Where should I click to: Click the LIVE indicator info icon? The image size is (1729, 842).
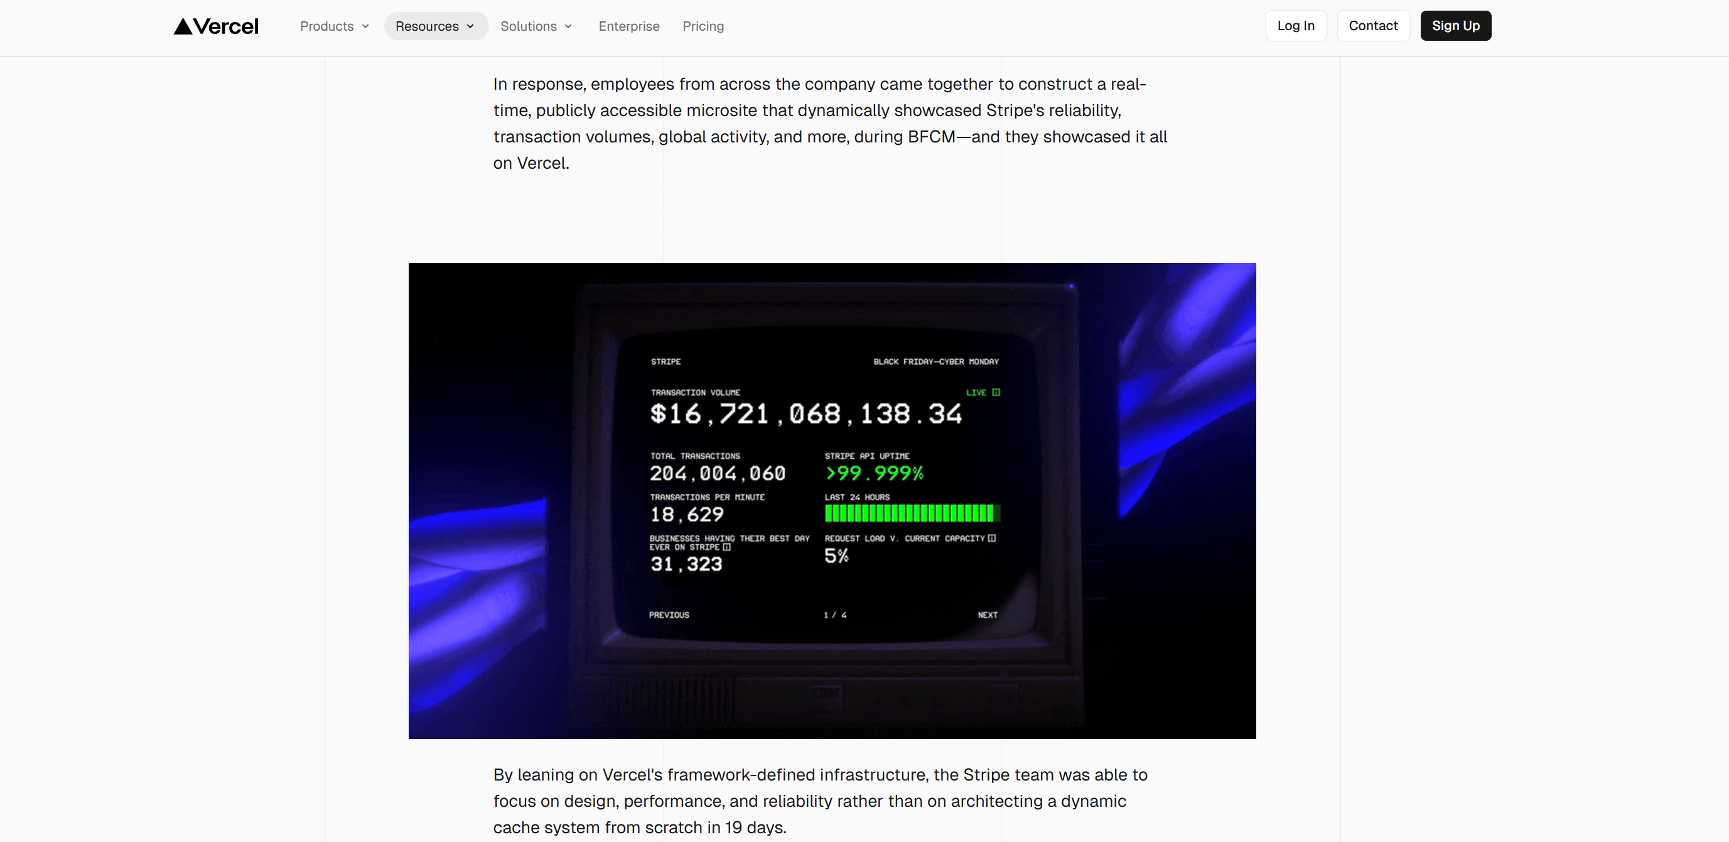tap(995, 393)
